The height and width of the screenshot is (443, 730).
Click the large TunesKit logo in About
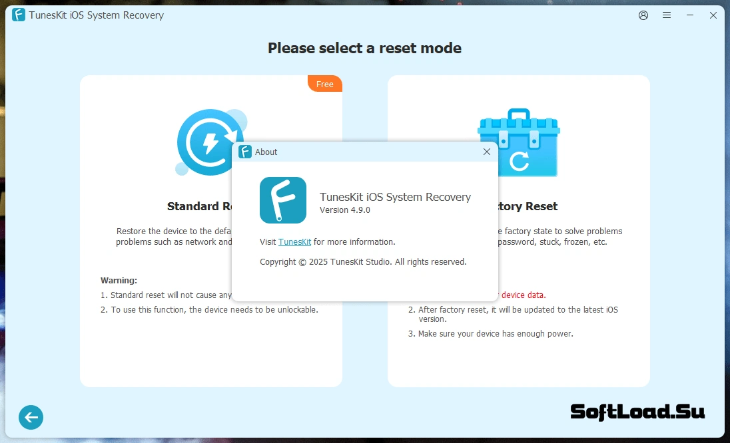pos(283,200)
